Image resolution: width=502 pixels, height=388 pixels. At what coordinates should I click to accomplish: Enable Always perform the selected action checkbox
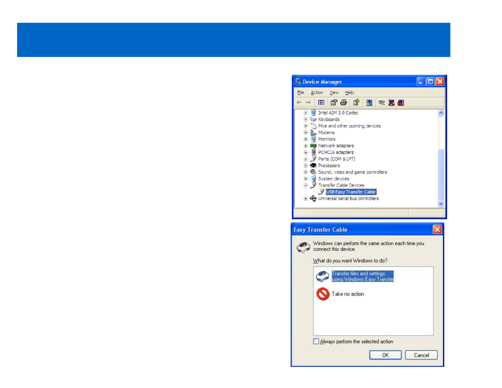(x=316, y=341)
